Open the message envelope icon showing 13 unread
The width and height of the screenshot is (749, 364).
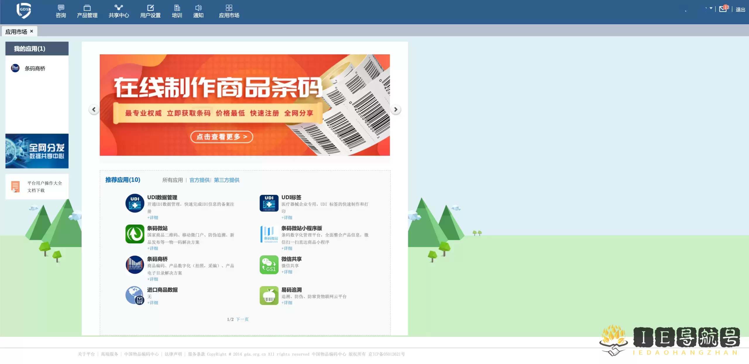pos(723,9)
